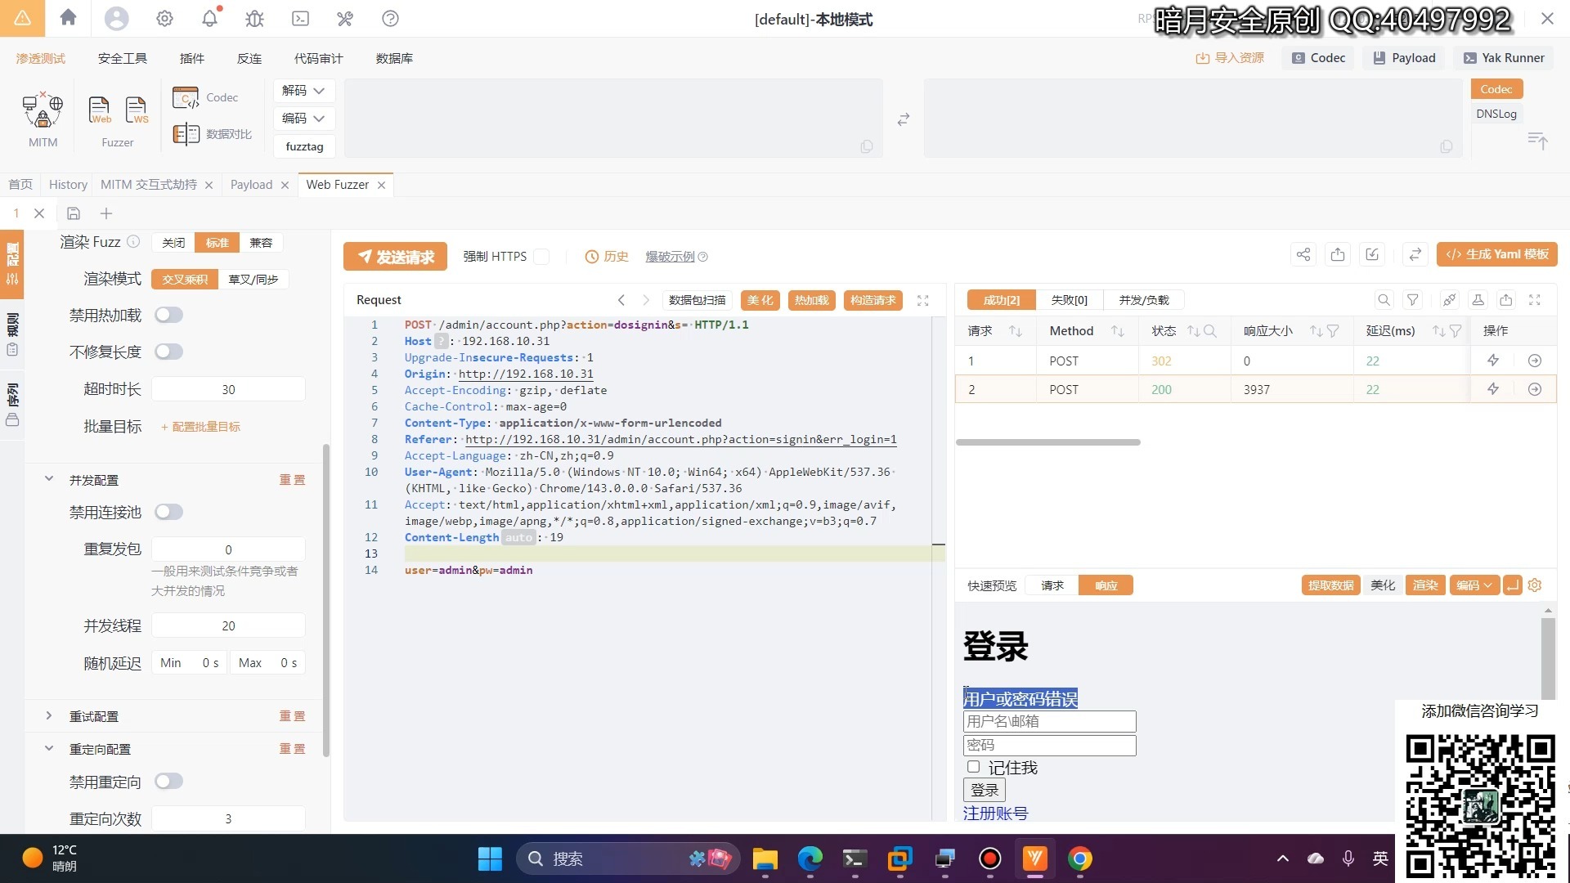Click the notification bell icon
Screen dimensions: 1570x883
pyautogui.click(x=210, y=18)
